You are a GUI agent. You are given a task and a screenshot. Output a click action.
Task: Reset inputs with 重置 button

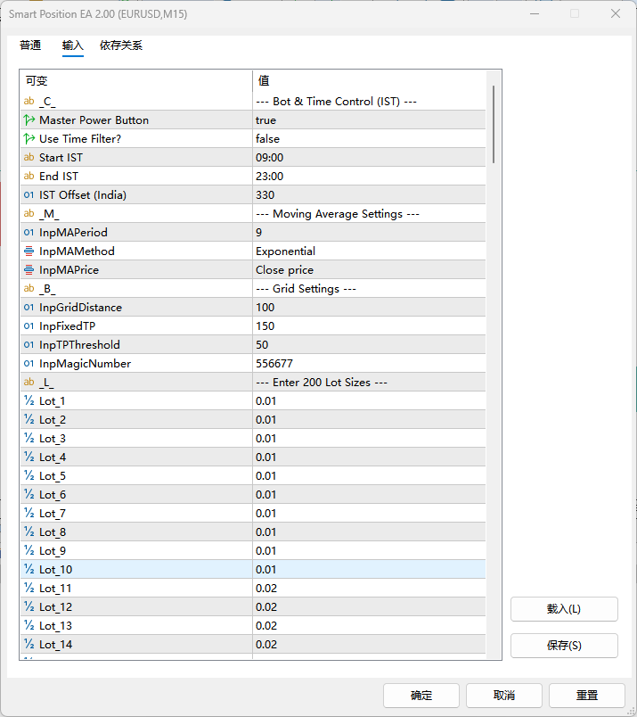click(587, 696)
